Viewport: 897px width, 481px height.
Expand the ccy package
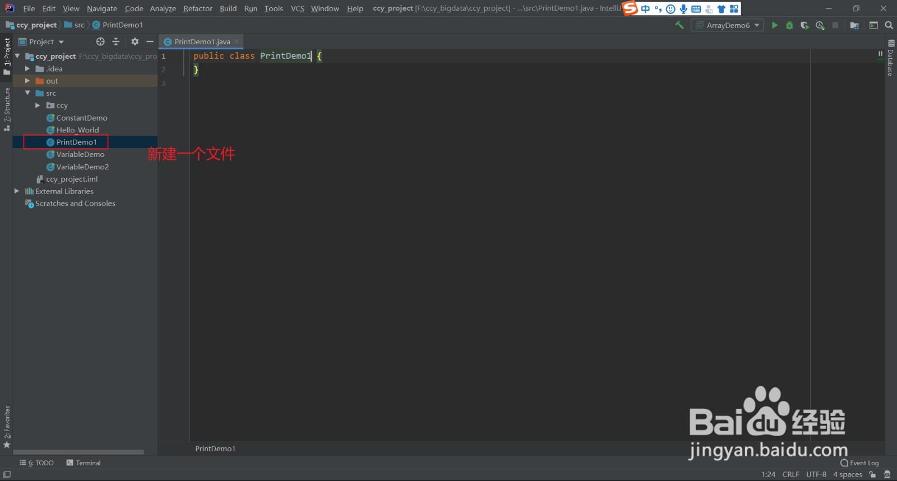[x=38, y=105]
